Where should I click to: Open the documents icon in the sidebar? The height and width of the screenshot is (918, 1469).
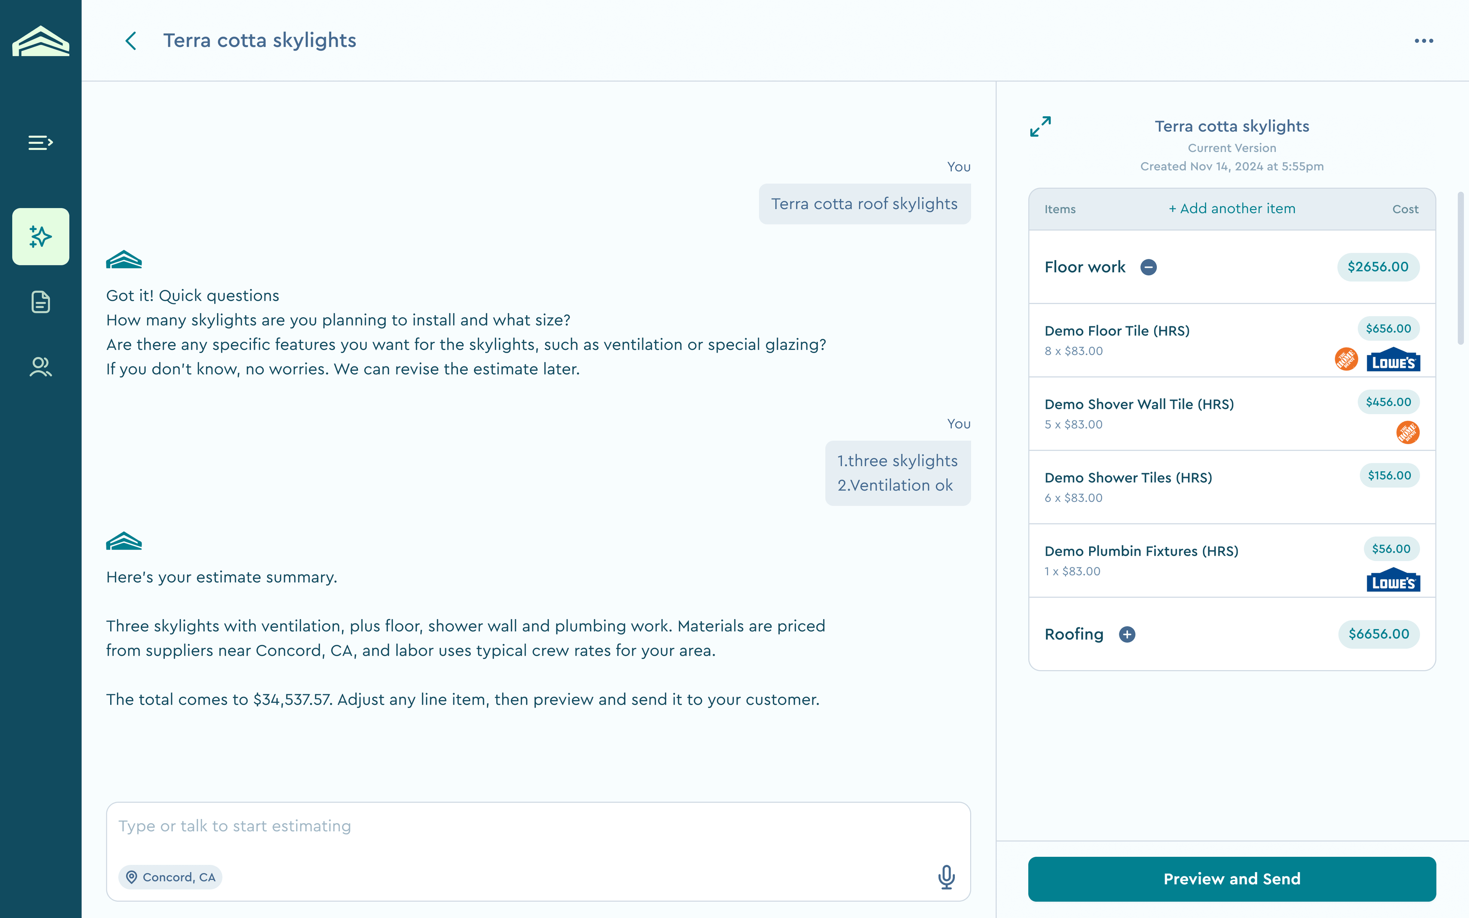(x=41, y=302)
